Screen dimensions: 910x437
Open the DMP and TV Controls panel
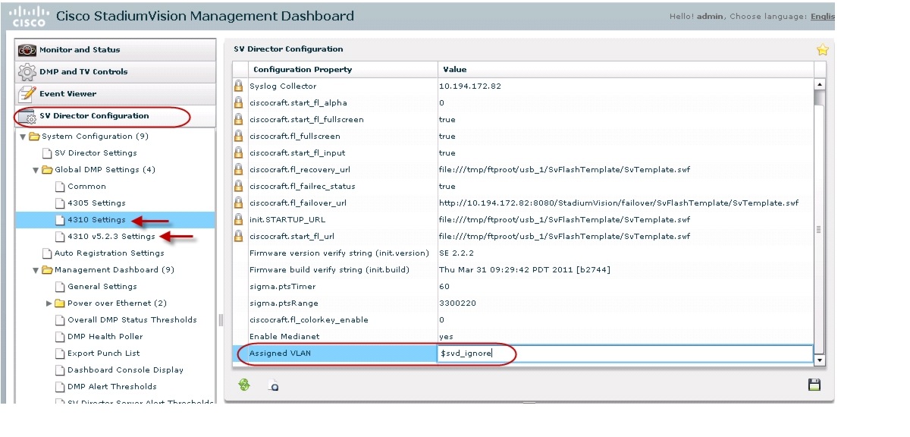[115, 72]
